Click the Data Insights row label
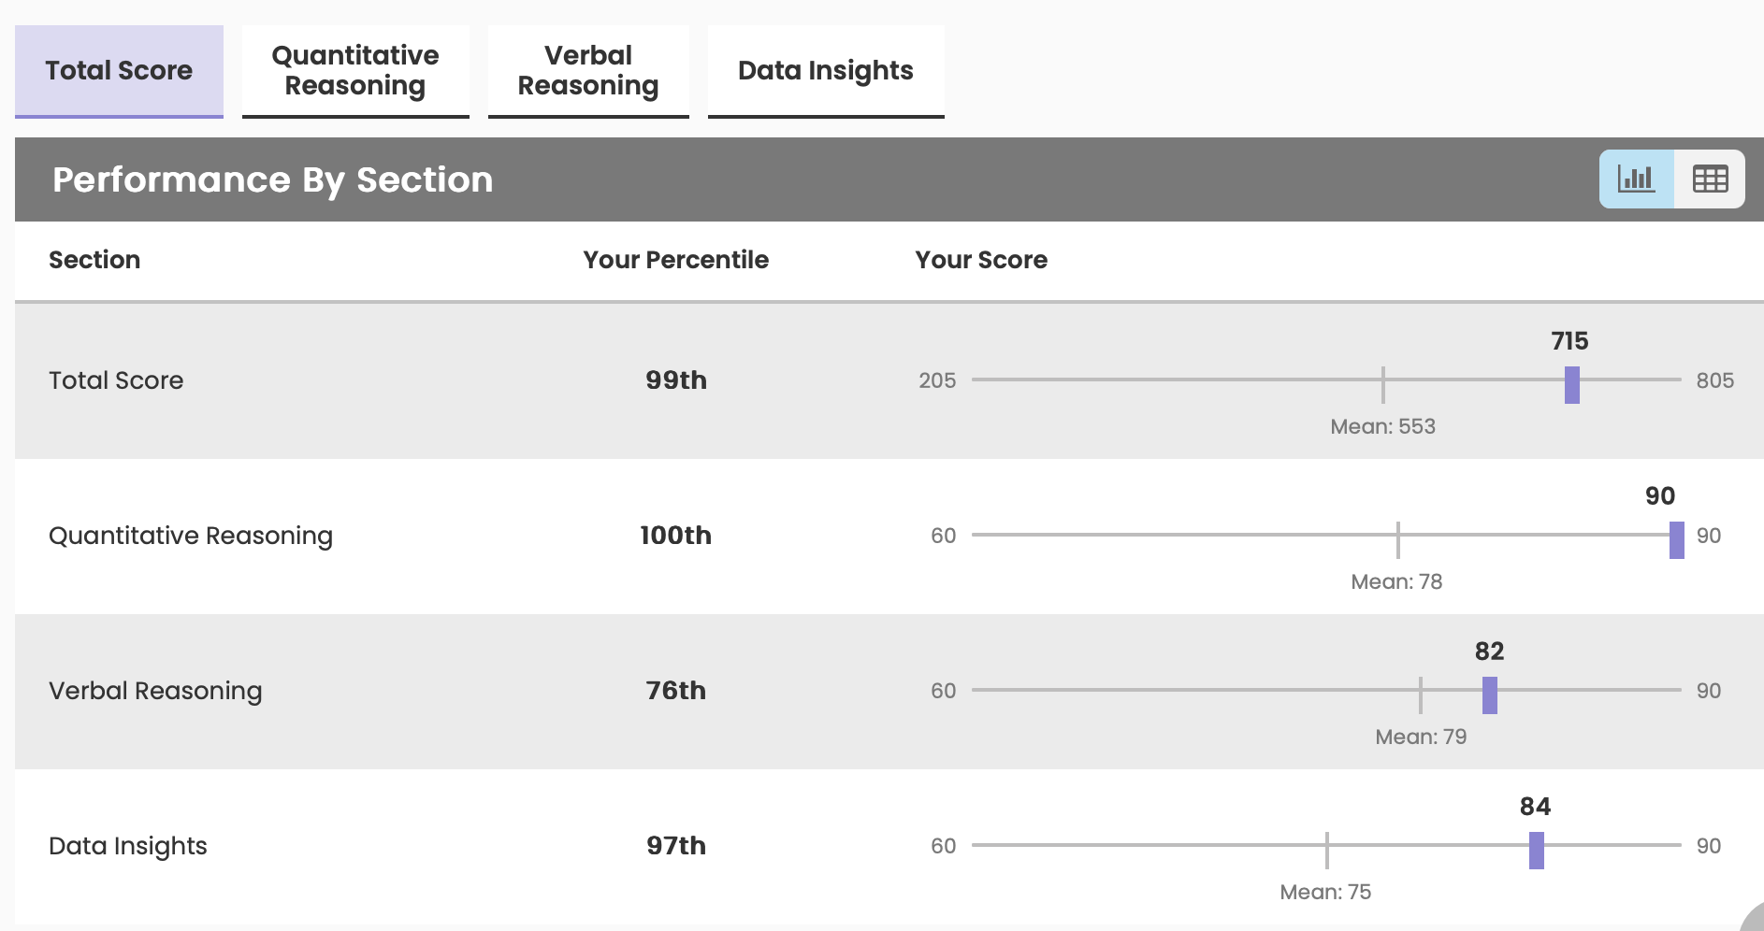Viewport: 1764px width, 931px height. pos(127,846)
